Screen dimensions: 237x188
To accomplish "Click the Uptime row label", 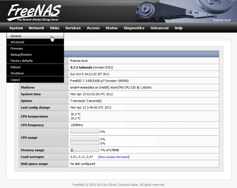I will (x=26, y=101).
